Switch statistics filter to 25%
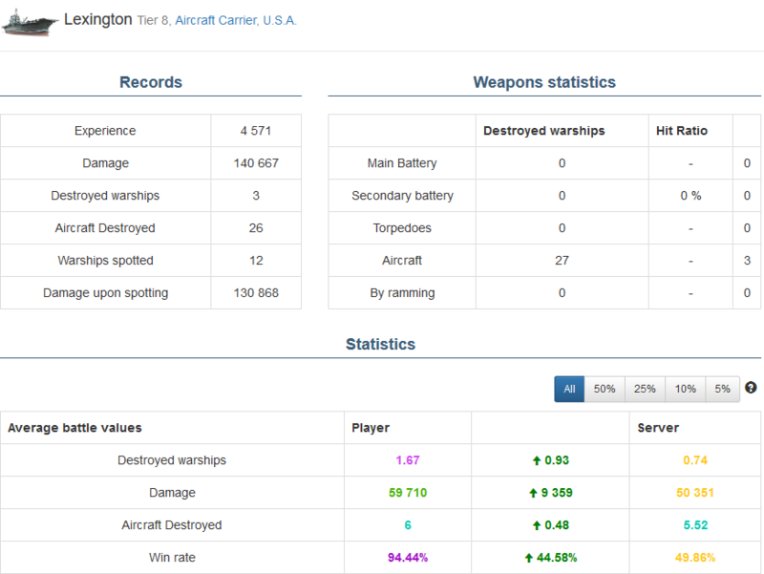 (645, 389)
